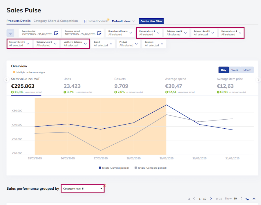Open Current period calendar icon
The width and height of the screenshot is (261, 205).
click(56, 33)
